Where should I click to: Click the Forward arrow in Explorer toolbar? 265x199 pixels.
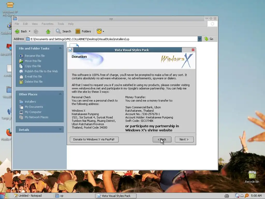coord(36,31)
